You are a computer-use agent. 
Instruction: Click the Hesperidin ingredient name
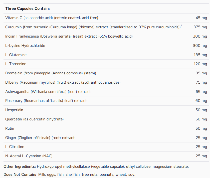click(14, 110)
